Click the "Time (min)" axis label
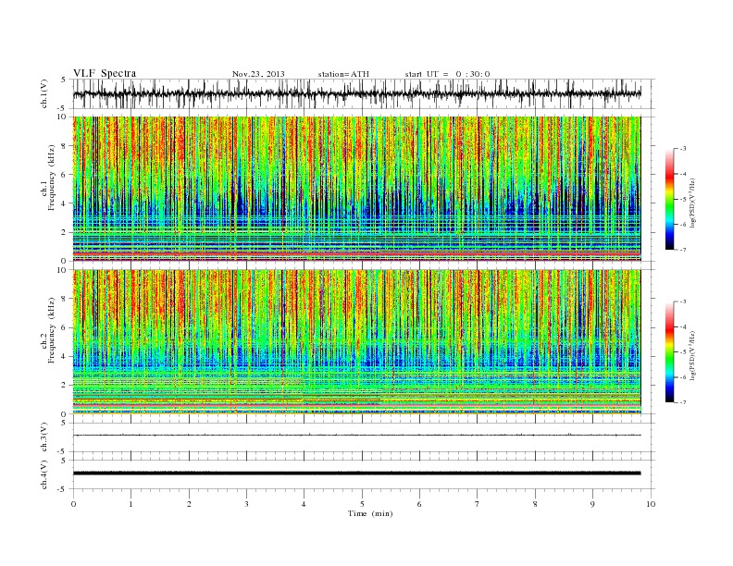The width and height of the screenshot is (733, 566). pyautogui.click(x=370, y=513)
